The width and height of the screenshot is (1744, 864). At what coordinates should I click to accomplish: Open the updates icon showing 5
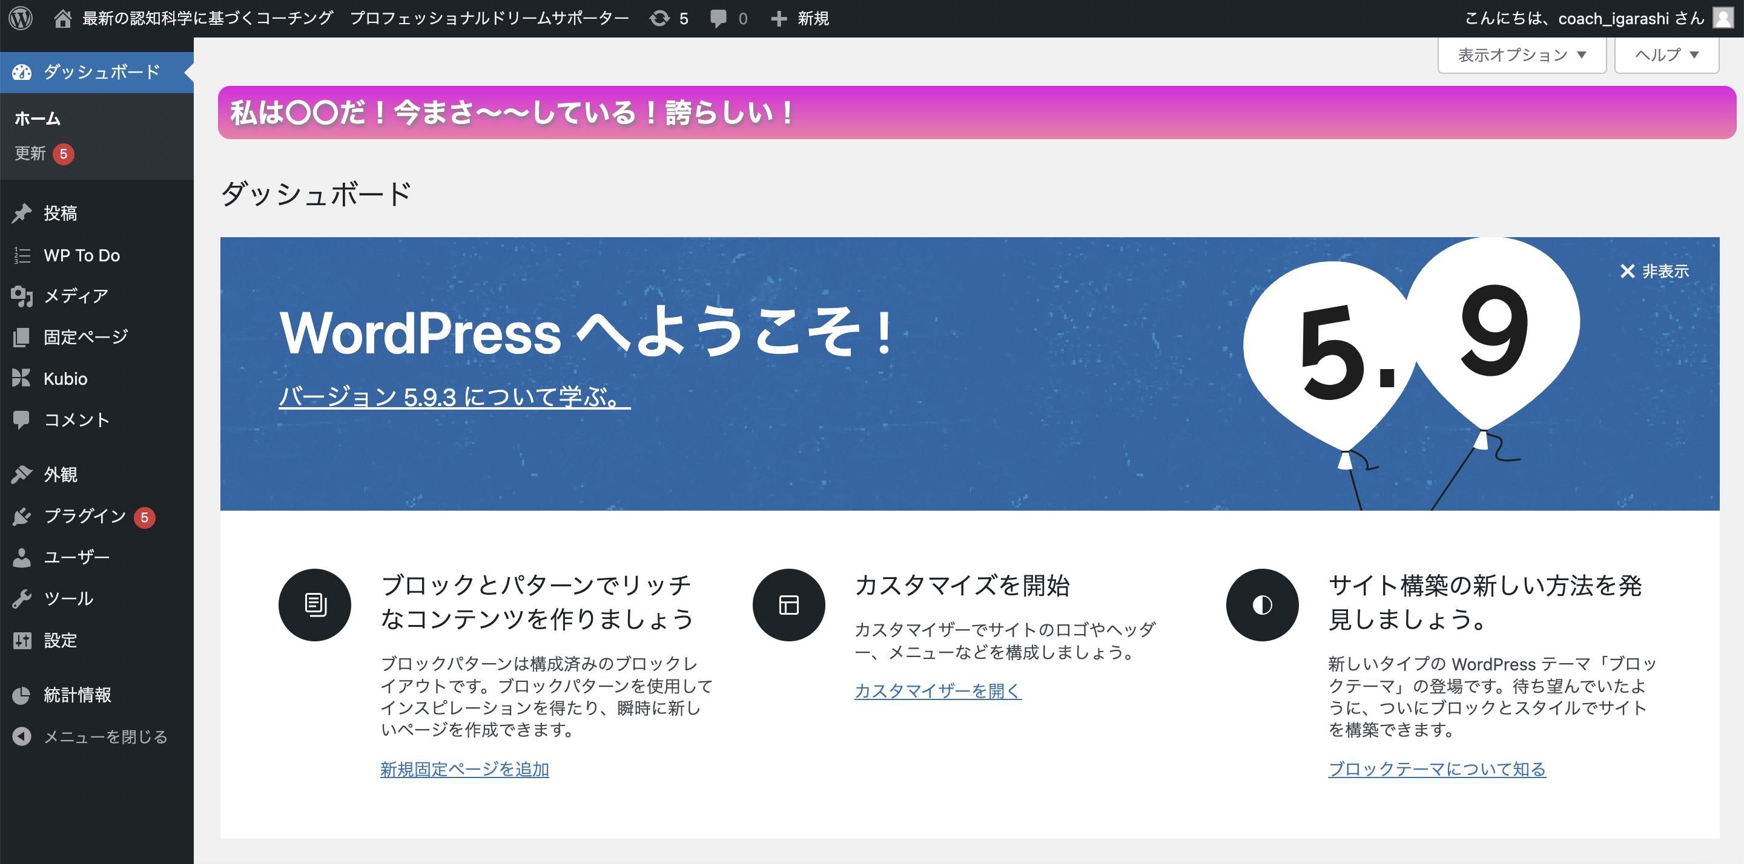coord(659,18)
